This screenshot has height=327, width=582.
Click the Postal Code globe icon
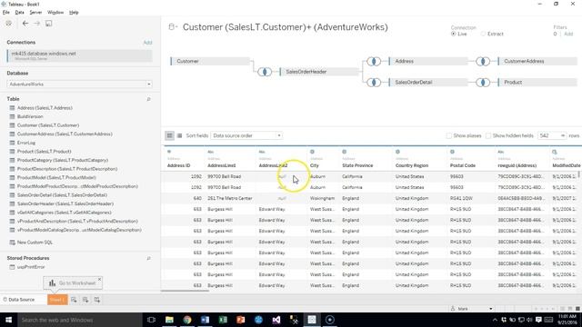click(453, 152)
